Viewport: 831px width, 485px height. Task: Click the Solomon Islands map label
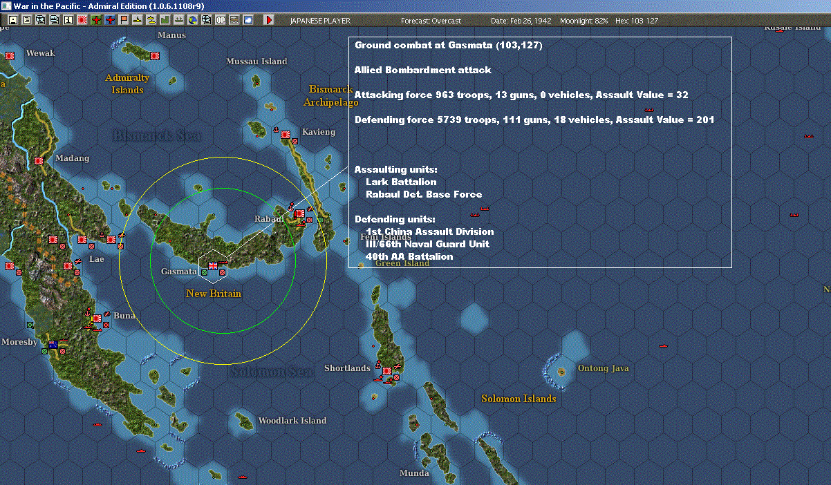tap(519, 399)
